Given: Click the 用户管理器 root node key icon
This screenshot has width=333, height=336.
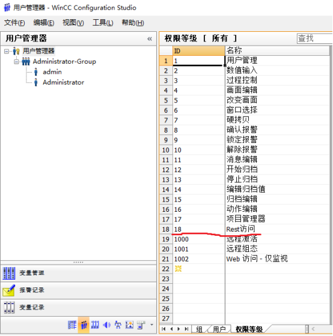Looking at the screenshot, I should [x=16, y=51].
